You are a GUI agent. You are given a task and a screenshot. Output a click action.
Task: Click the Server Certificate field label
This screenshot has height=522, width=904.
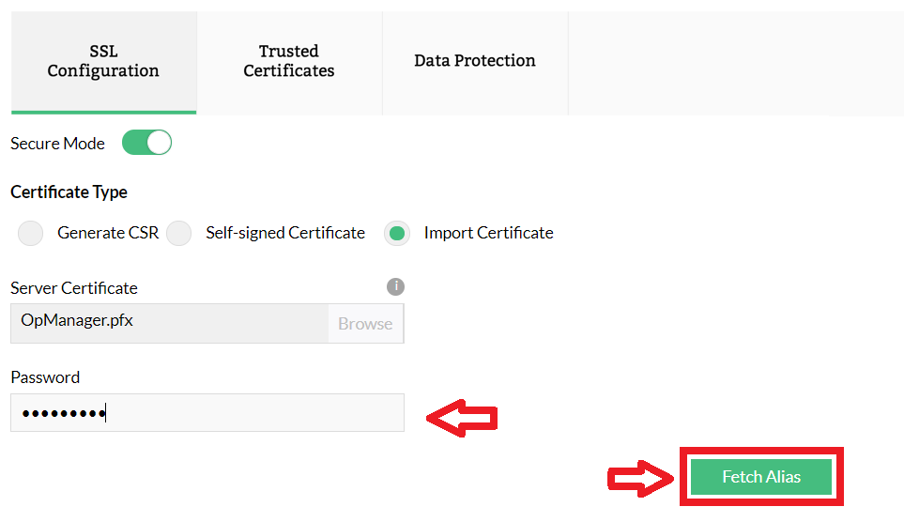click(x=74, y=288)
